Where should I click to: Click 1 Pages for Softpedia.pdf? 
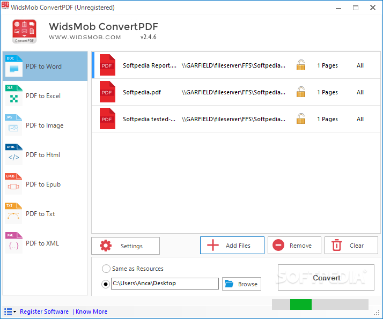tap(327, 92)
